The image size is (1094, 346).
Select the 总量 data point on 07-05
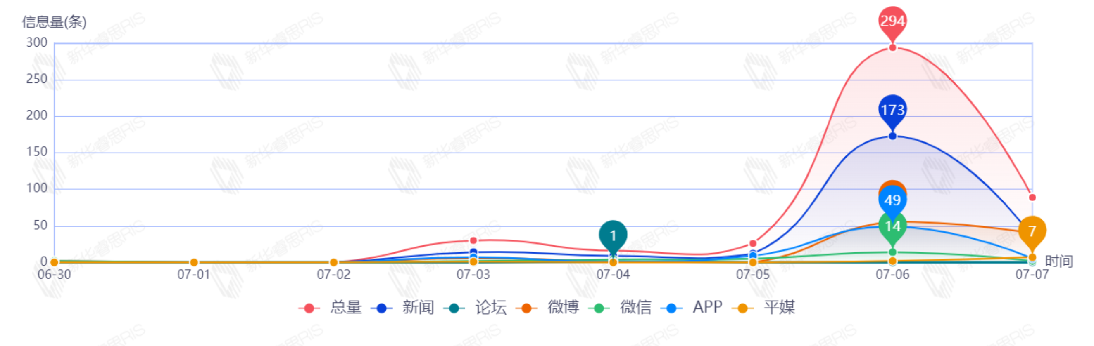(x=753, y=243)
